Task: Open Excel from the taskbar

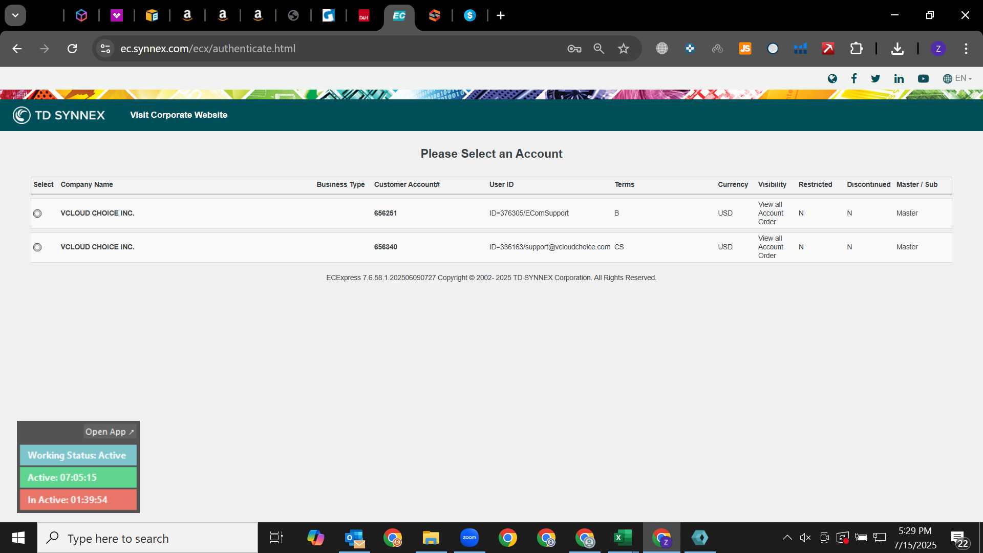Action: coord(623,538)
